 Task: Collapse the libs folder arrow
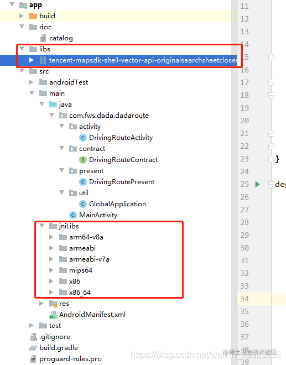pos(22,49)
